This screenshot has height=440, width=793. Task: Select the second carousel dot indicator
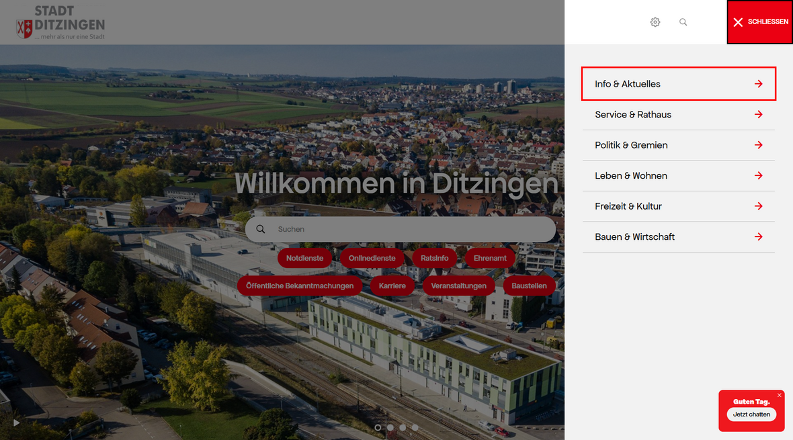(x=390, y=427)
